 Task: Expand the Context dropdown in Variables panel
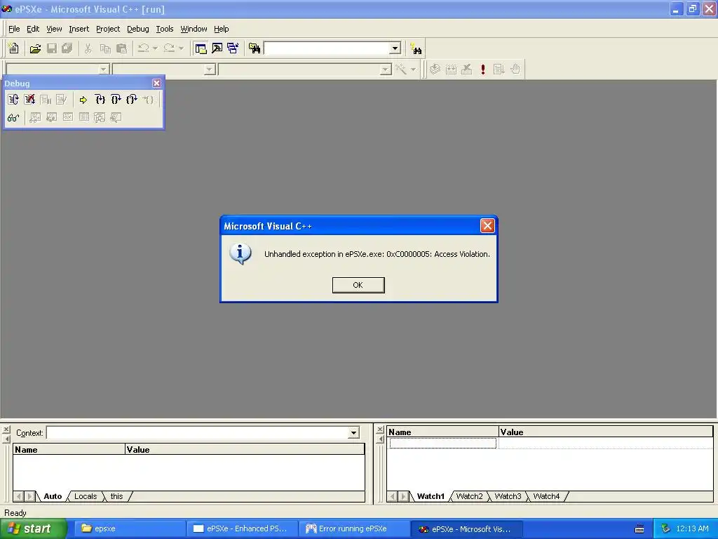tap(353, 432)
